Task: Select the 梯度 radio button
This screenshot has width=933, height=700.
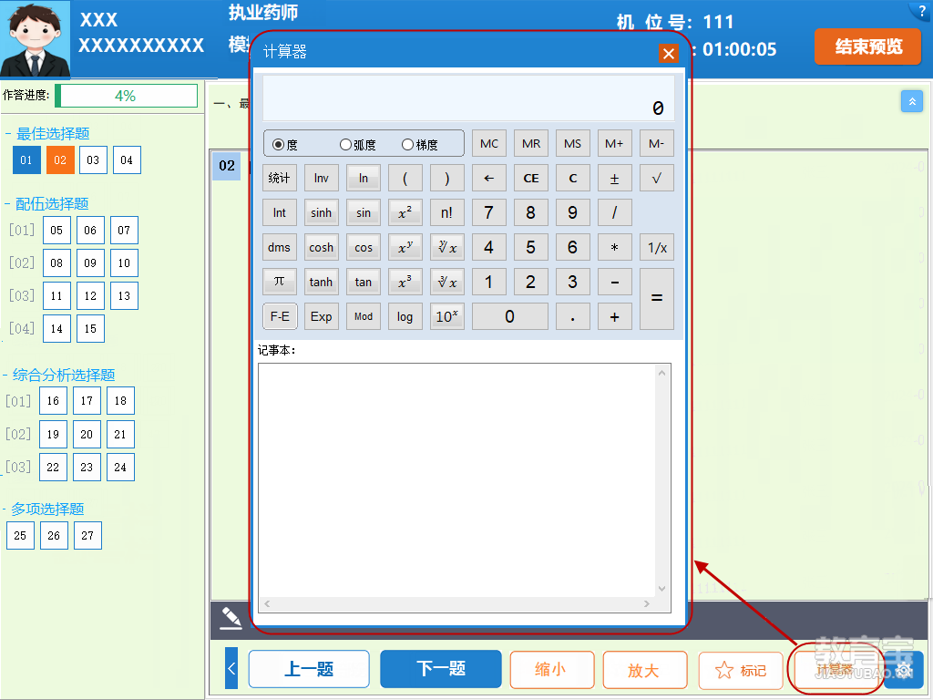Action: pyautogui.click(x=407, y=144)
